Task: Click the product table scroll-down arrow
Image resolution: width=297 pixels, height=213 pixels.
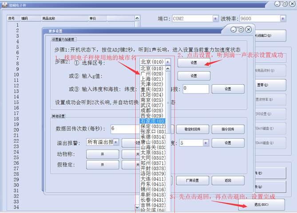Action: coord(137,207)
